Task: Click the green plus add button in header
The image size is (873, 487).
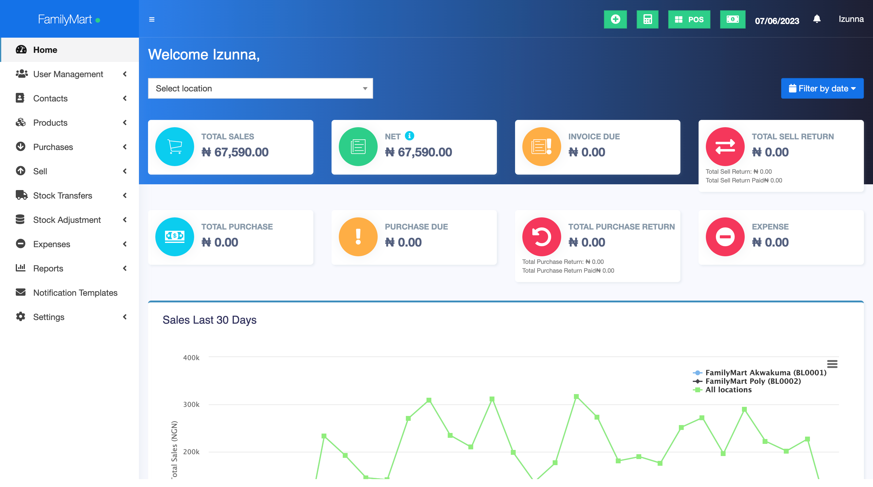Action: 615,19
